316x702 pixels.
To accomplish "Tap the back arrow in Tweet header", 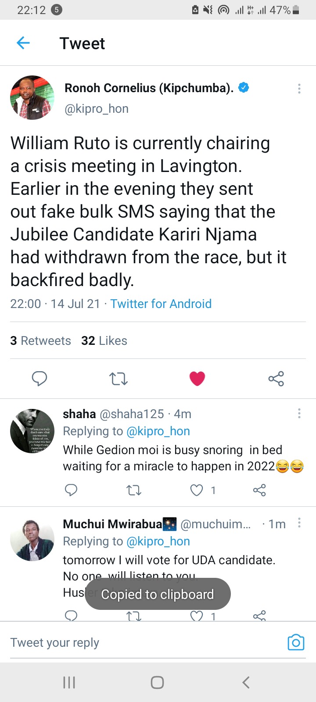I will click(x=23, y=43).
